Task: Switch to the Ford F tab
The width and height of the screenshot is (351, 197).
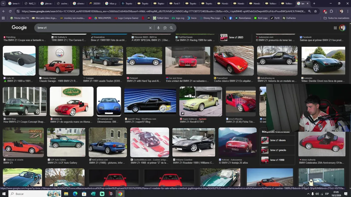Action: point(175,4)
